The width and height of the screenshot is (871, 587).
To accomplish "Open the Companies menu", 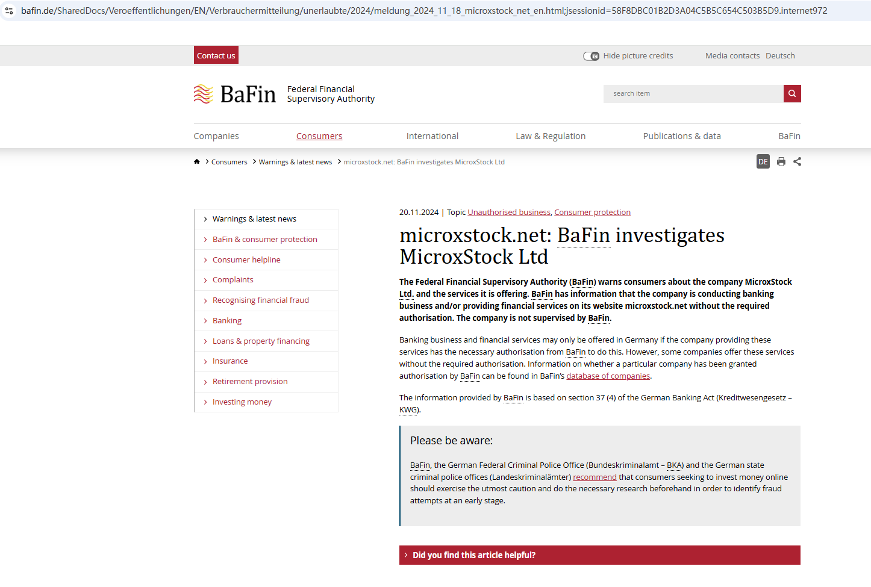I will 216,136.
